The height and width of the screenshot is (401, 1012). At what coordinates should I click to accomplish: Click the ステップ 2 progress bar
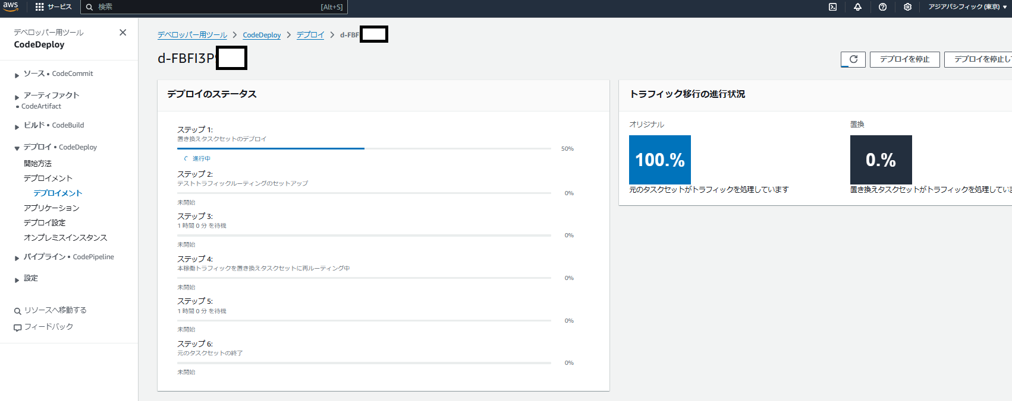point(364,193)
